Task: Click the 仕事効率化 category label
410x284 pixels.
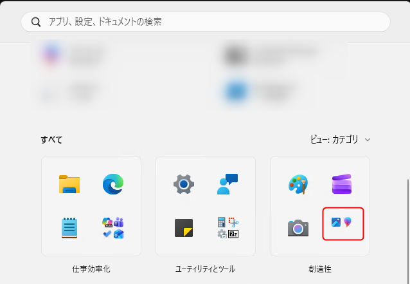Action: (91, 269)
